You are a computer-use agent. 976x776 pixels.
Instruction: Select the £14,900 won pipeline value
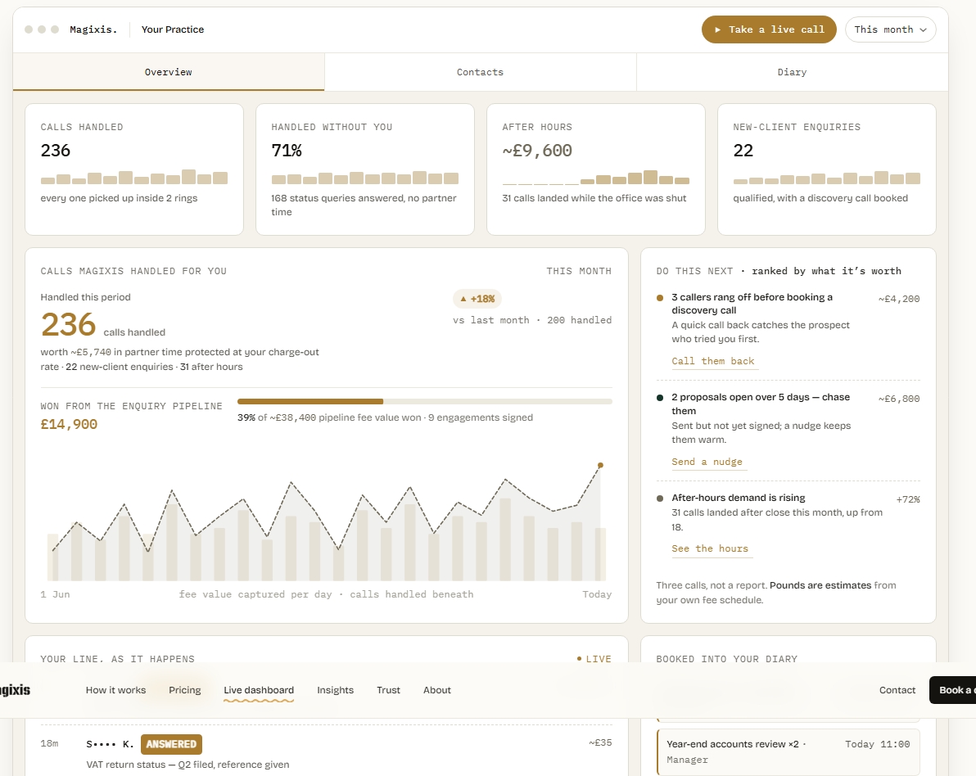69,424
